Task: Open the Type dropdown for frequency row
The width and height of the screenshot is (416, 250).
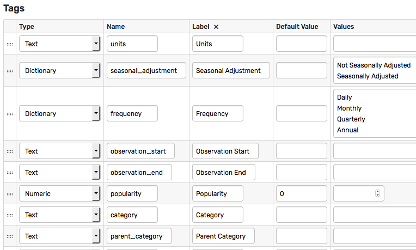Action: point(60,113)
